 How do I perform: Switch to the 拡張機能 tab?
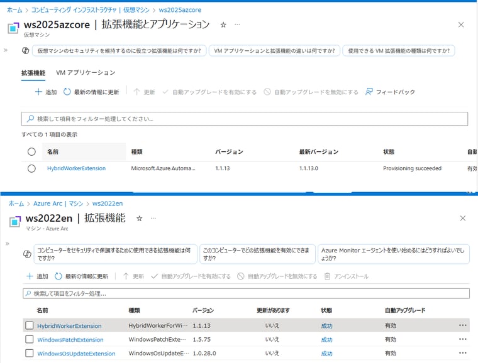[x=33, y=73]
